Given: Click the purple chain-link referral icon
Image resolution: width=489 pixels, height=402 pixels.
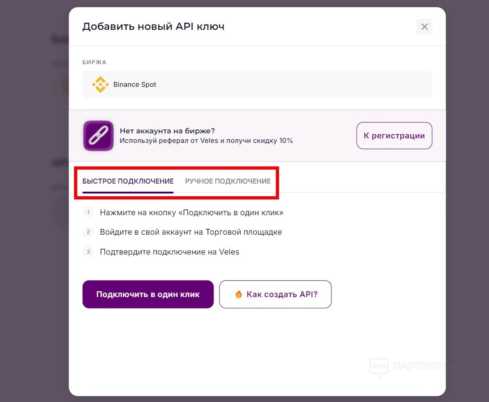Looking at the screenshot, I should (98, 136).
